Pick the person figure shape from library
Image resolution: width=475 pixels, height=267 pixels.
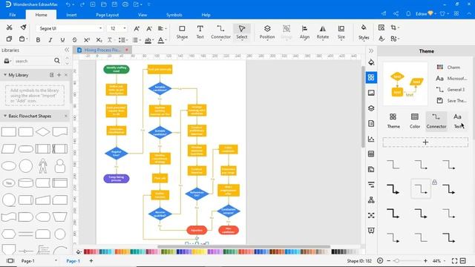coord(43,166)
